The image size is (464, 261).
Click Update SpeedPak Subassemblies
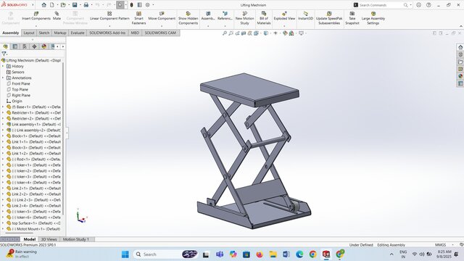[x=329, y=18]
